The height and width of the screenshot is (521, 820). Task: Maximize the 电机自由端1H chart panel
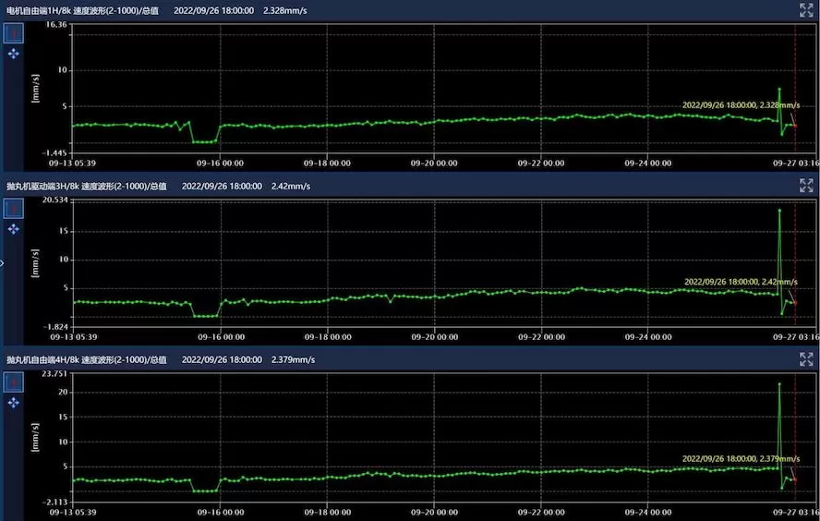(x=806, y=9)
